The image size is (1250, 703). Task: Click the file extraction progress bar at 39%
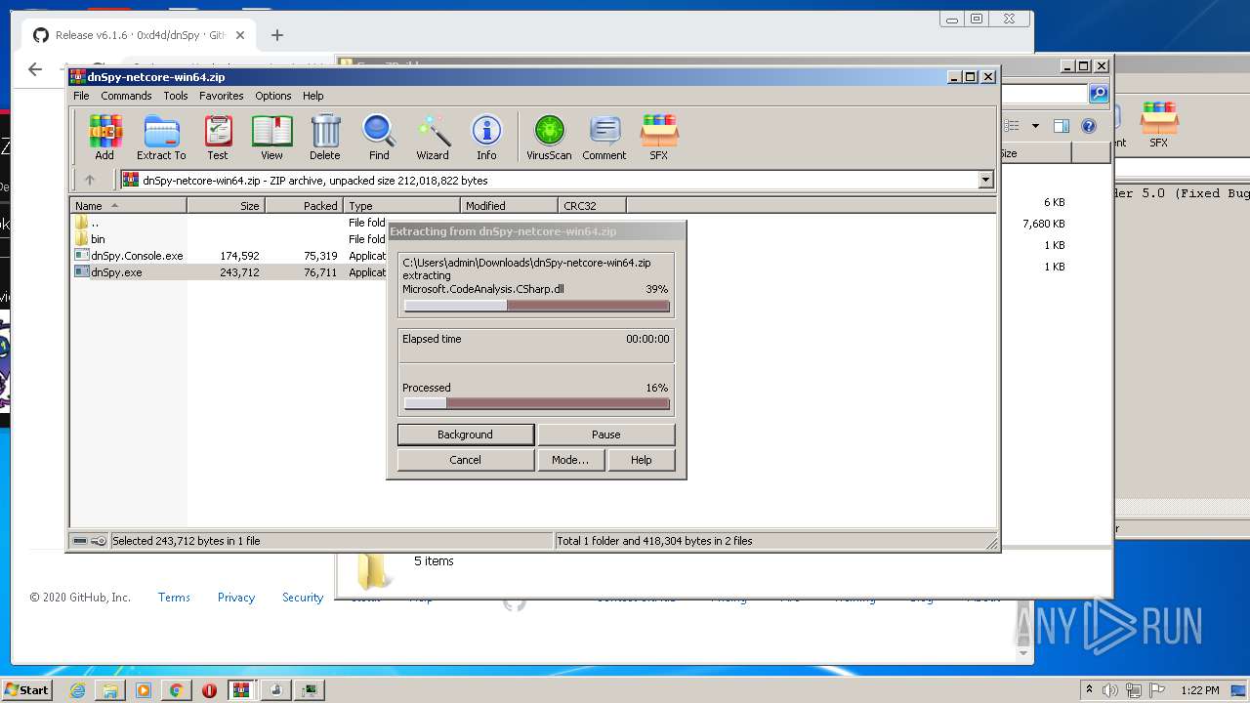click(x=537, y=306)
